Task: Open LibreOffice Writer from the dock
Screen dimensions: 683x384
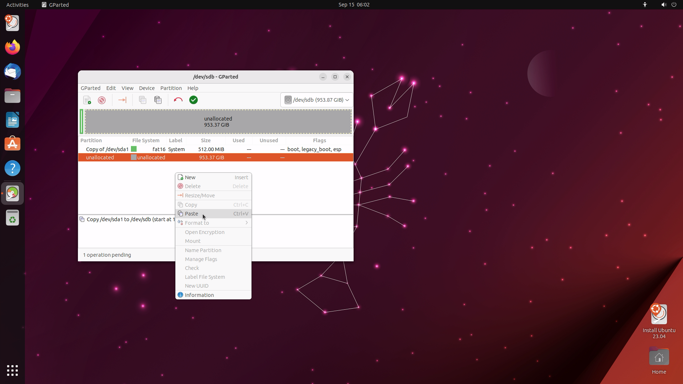Action: point(12,120)
